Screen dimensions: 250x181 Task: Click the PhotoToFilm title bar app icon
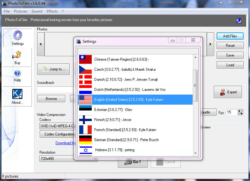(4, 3)
